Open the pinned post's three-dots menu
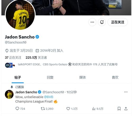This screenshot has height=116, width=132. (x=126, y=92)
